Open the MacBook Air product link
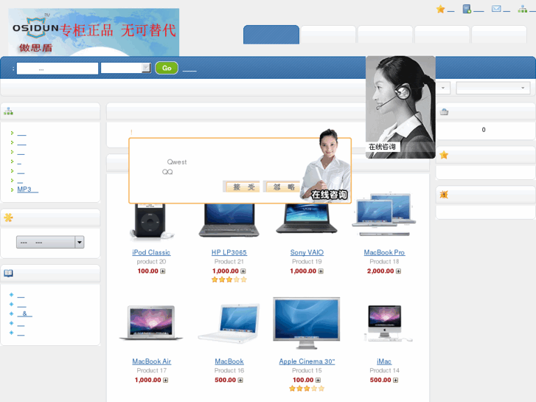Screen dimensions: 536x402 [x=151, y=361]
